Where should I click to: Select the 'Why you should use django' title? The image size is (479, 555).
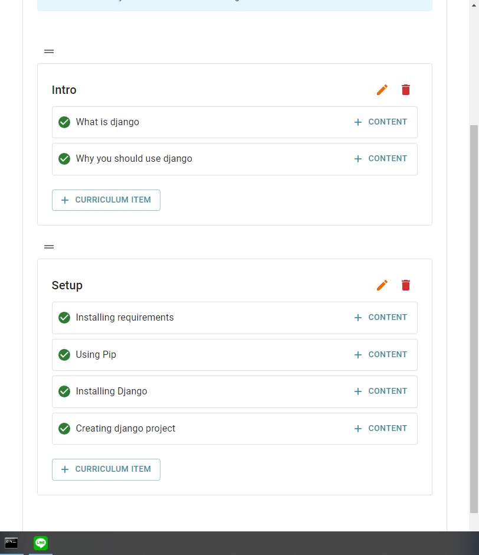pos(134,159)
